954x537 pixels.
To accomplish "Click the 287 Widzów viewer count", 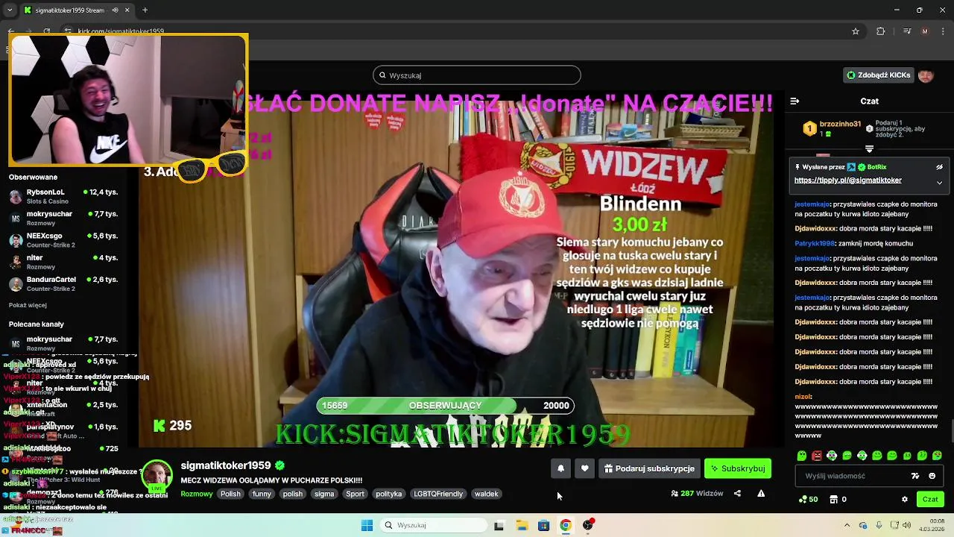I will tap(697, 493).
